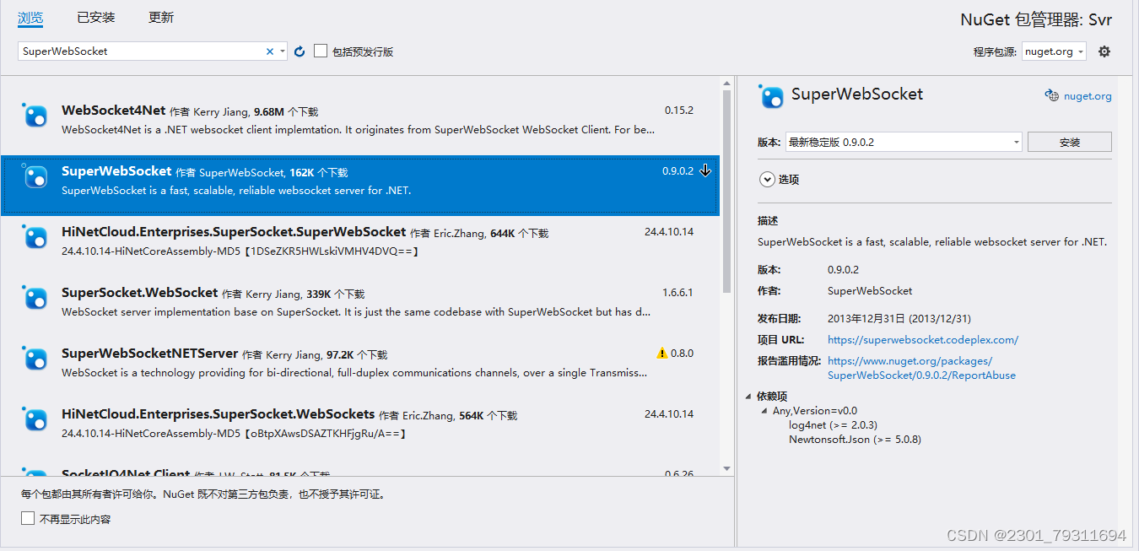Click the SuperWebSocket description text in details
The image size is (1139, 551).
tap(932, 241)
